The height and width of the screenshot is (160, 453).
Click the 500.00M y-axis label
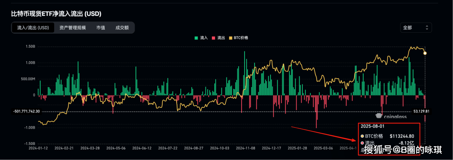(28, 79)
